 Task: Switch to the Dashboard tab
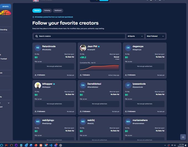58,11
